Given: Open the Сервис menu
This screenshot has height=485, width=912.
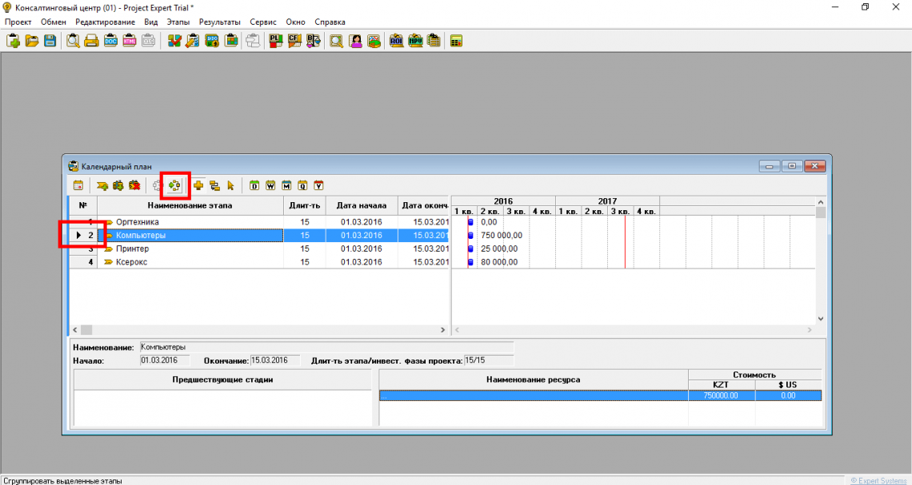Looking at the screenshot, I should 263,22.
